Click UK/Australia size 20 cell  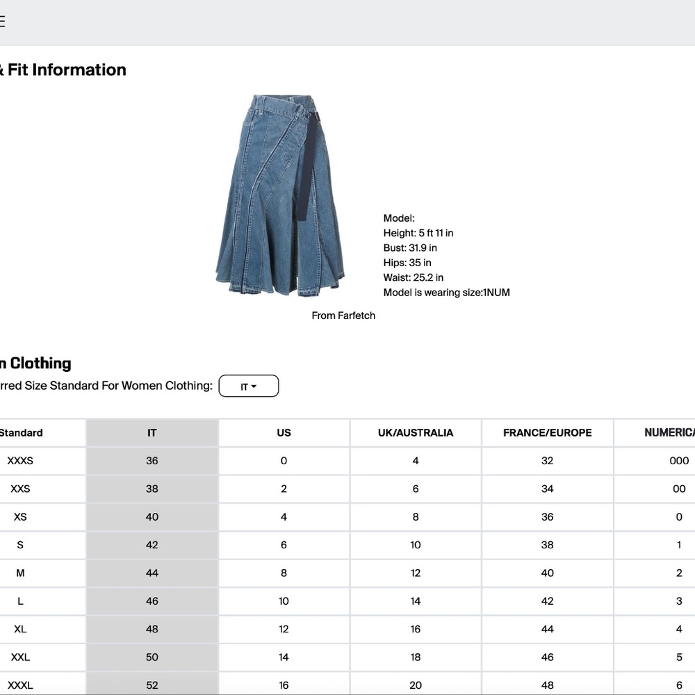point(416,684)
